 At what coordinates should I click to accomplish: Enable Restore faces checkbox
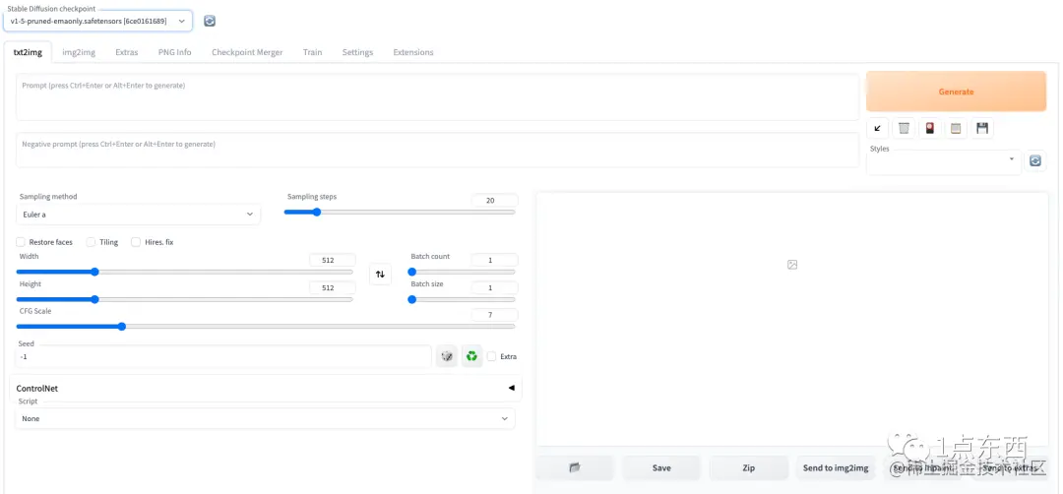(21, 242)
